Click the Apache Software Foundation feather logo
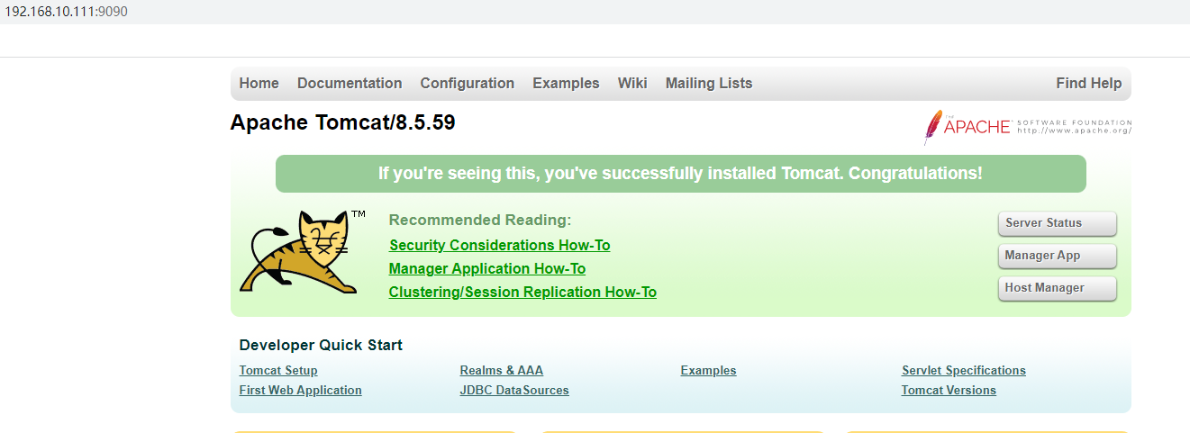Screen dimensions: 1190x433 coord(1027,127)
